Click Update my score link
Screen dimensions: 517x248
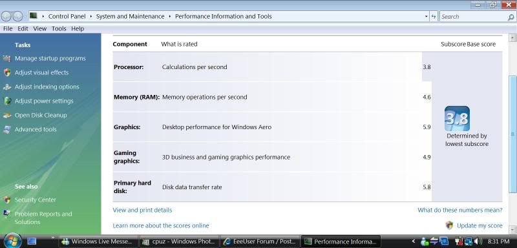tap(480, 225)
